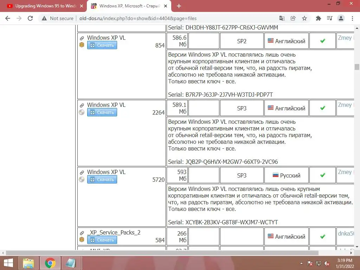Open the Chrome profile avatar
This screenshot has height=270, width=360.
341,18
